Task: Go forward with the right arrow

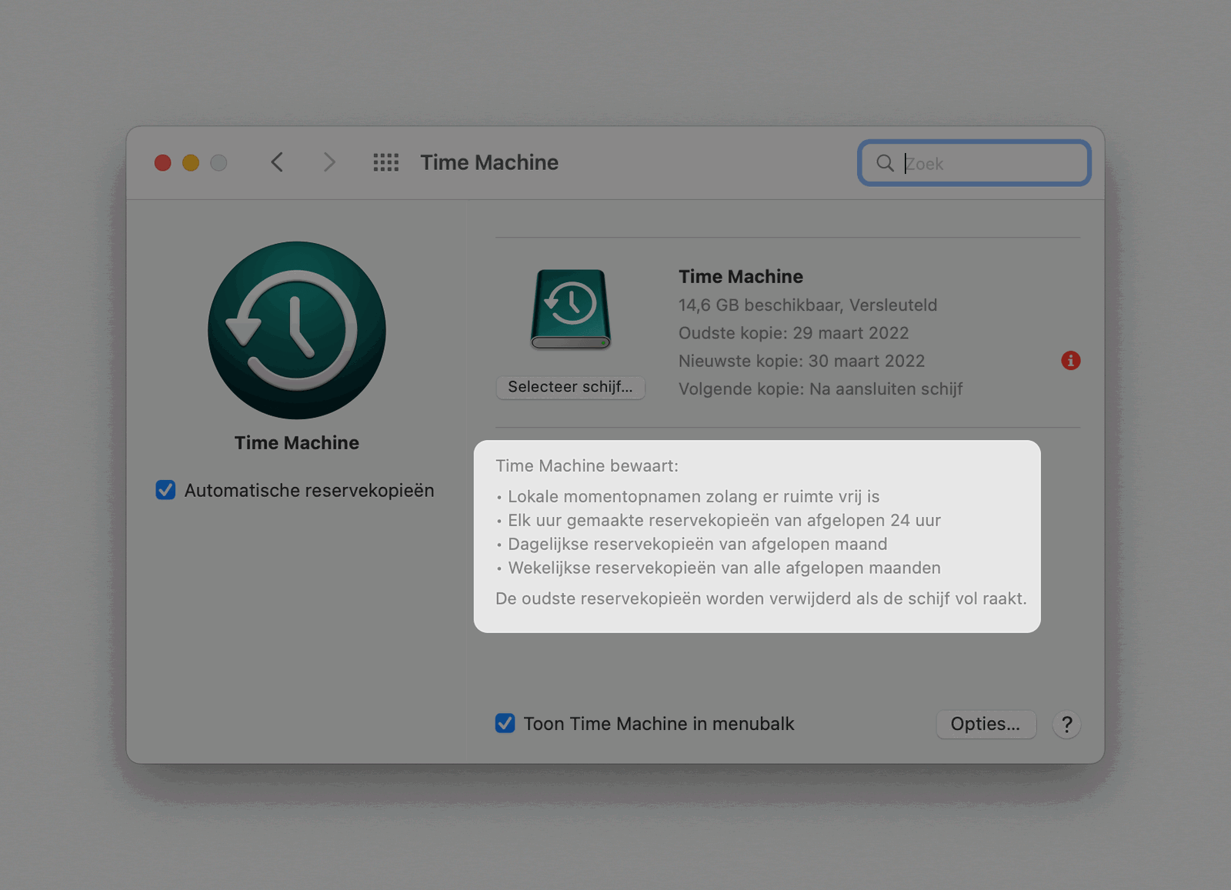Action: [x=329, y=162]
